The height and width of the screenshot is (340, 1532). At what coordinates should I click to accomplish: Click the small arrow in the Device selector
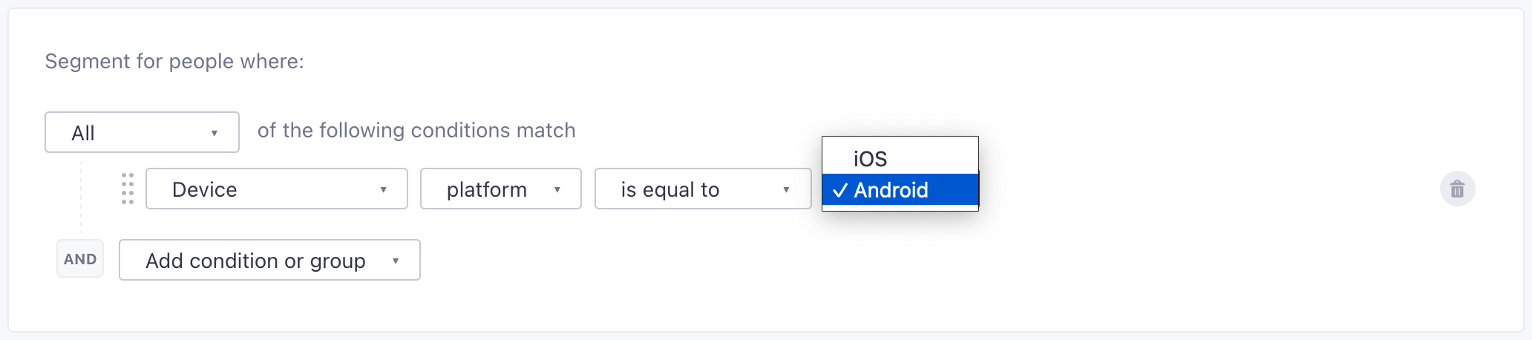pyautogui.click(x=383, y=190)
